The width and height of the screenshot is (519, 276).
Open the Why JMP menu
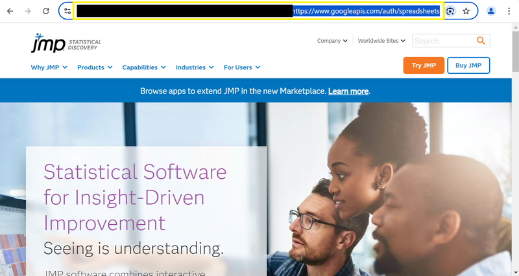49,67
